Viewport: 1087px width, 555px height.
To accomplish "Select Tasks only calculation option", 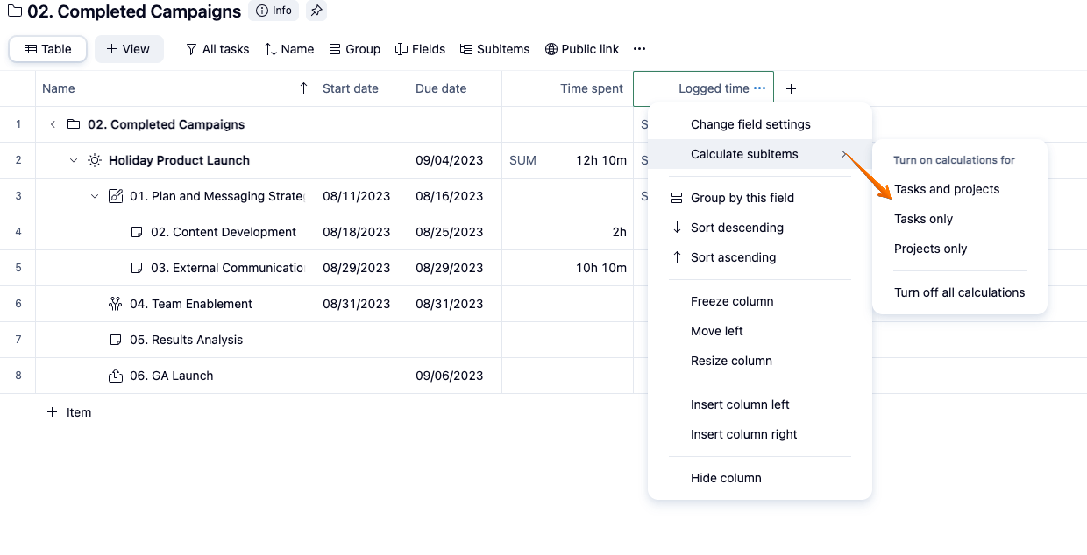I will [923, 219].
